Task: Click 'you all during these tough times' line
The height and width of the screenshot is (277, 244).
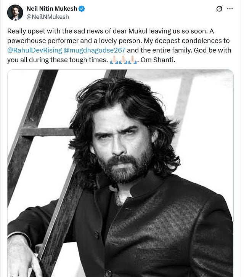Action: [x=58, y=60]
